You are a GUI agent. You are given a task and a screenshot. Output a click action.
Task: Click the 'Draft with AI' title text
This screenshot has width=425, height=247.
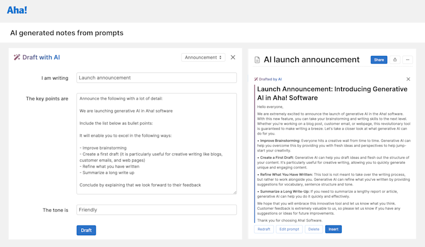click(41, 57)
